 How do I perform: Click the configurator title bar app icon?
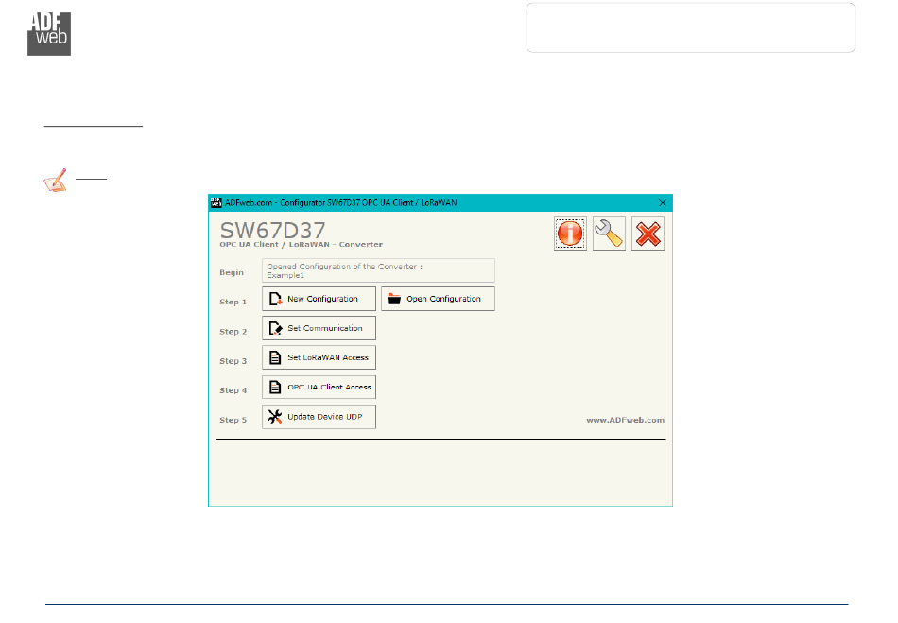[216, 202]
